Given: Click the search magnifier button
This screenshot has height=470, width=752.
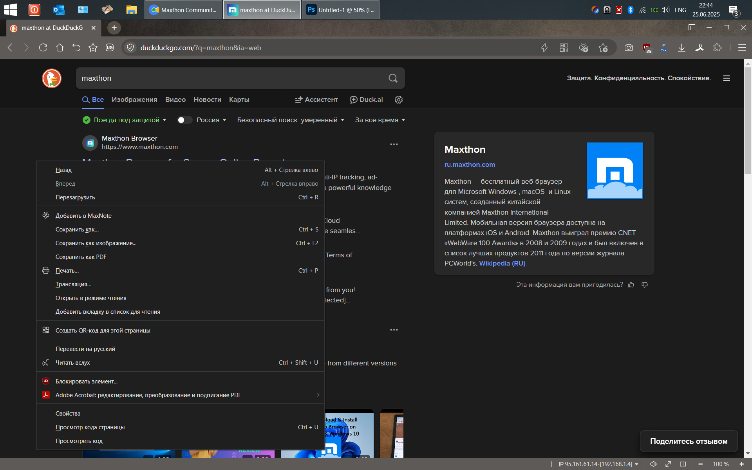Looking at the screenshot, I should (x=393, y=78).
